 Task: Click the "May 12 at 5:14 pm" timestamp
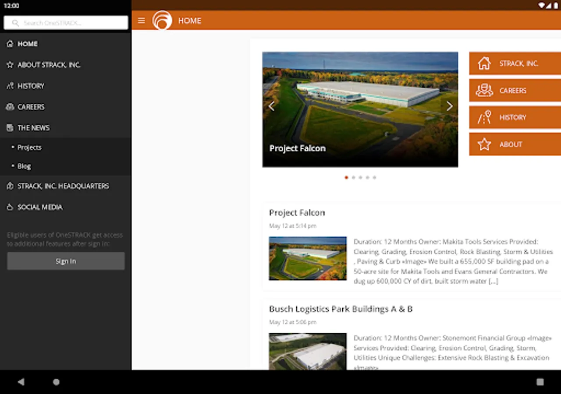[293, 226]
